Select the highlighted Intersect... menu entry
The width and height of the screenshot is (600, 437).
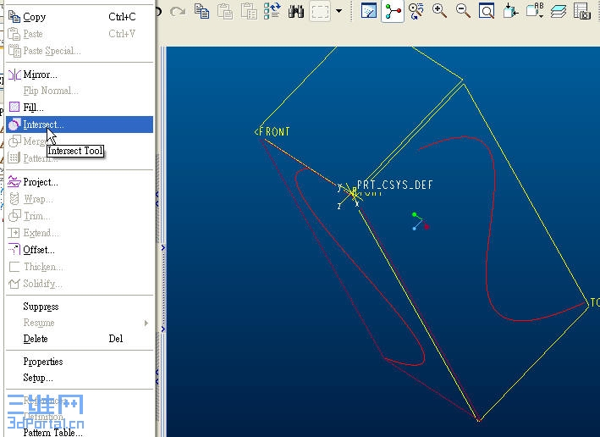coord(80,124)
